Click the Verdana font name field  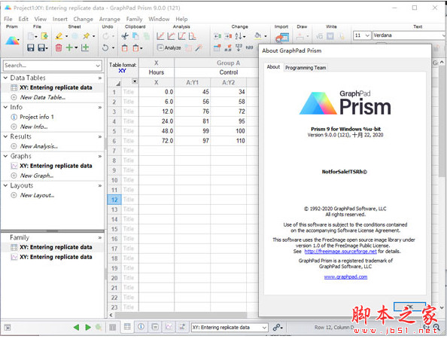408,35
